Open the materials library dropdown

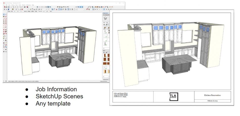(107, 52)
